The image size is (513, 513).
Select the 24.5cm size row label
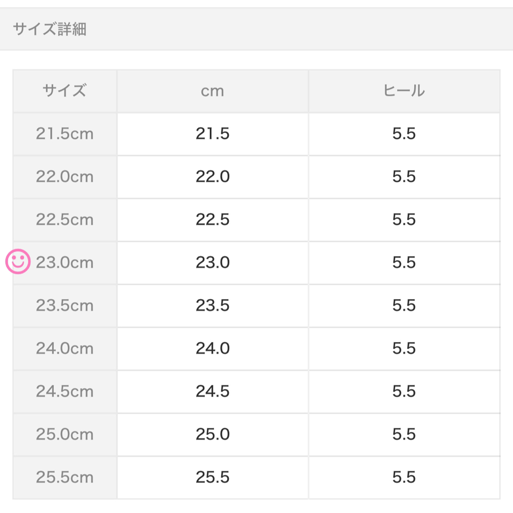point(65,391)
